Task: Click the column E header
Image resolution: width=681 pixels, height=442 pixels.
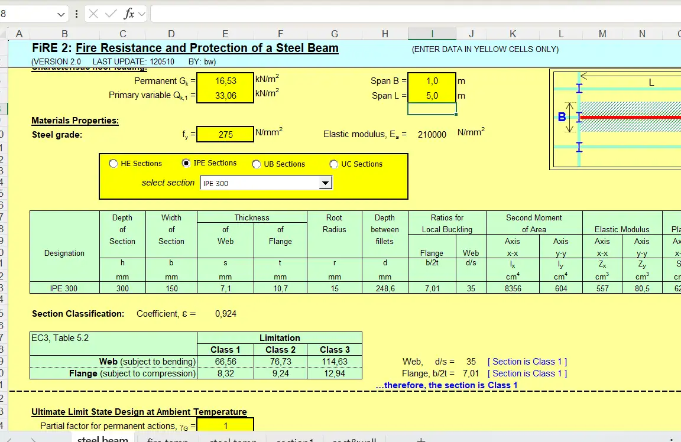Action: click(x=225, y=34)
